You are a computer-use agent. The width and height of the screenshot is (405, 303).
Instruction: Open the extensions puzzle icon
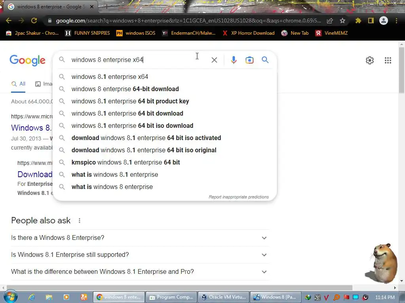pyautogui.click(x=358, y=21)
